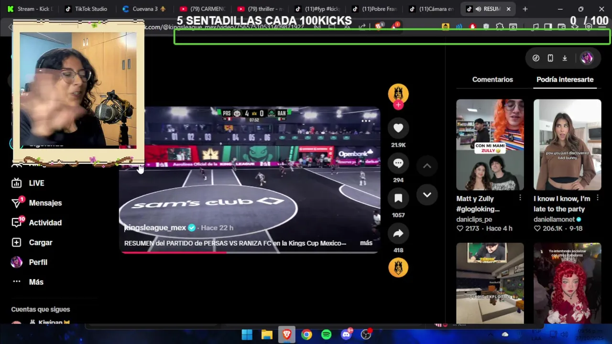Screen dimensions: 612x344
Task: Switch to 'Cuevana 3' browser tab
Action: pos(144,9)
